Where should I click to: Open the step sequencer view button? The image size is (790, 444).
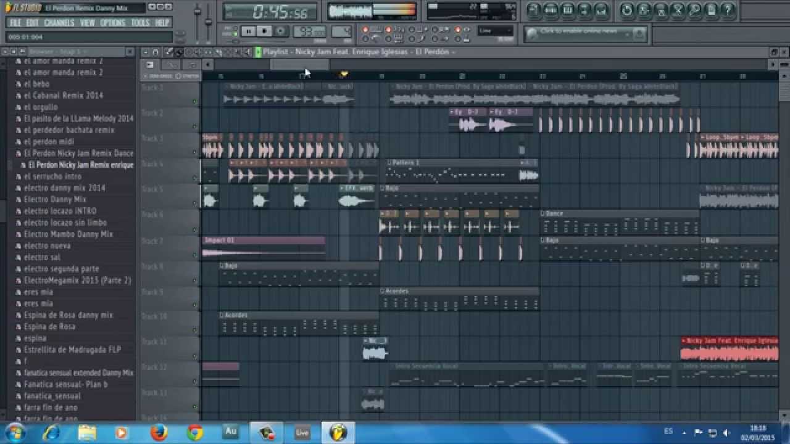pyautogui.click(x=551, y=9)
